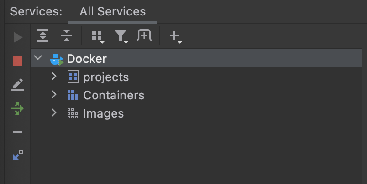This screenshot has width=367, height=184.
Task: Click the Expand All toolbar icon
Action: coord(43,36)
